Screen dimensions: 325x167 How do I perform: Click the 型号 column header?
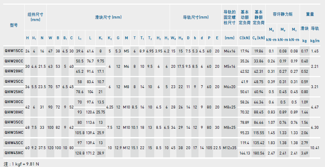click(14, 25)
